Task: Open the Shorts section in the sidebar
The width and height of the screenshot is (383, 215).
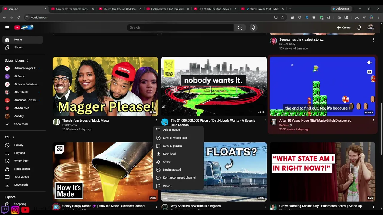Action: 23,47
